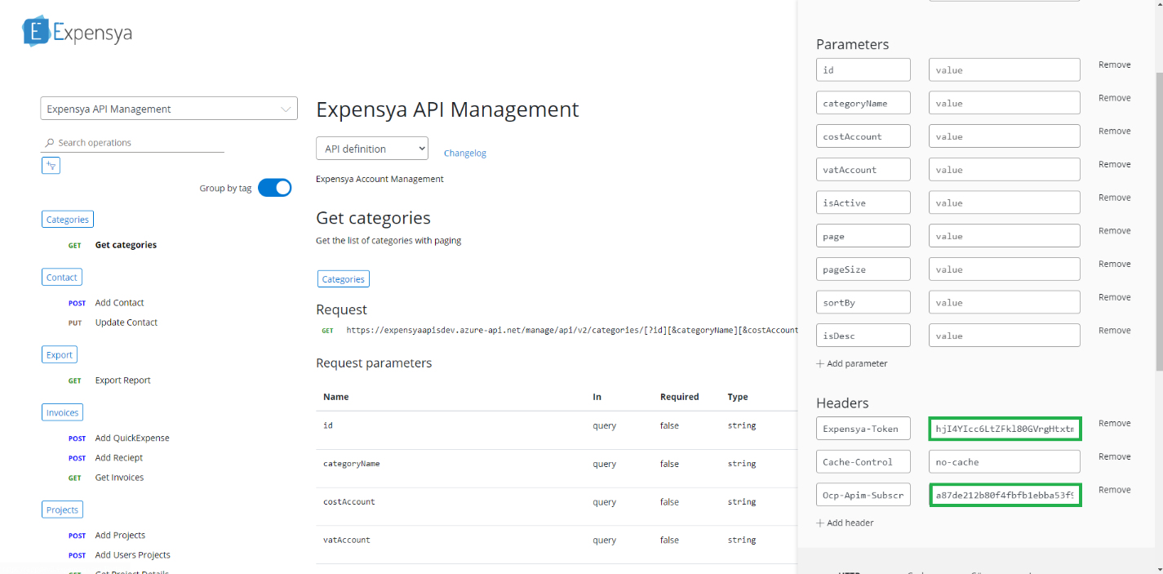This screenshot has width=1163, height=574.
Task: Open the Add Projects operation
Action: 120,536
